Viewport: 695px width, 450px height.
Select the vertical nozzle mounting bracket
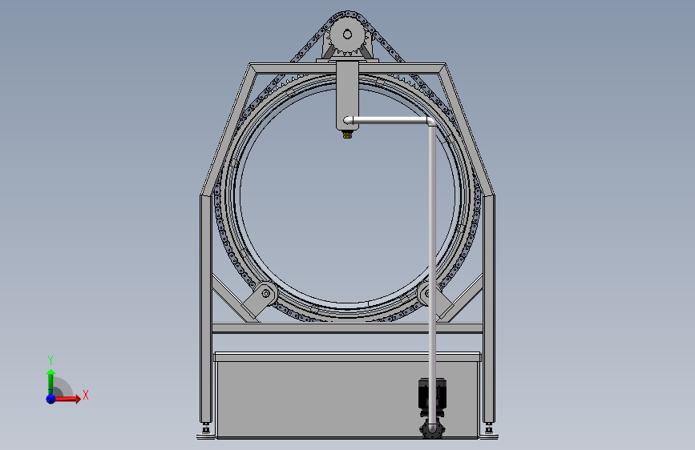[347, 94]
